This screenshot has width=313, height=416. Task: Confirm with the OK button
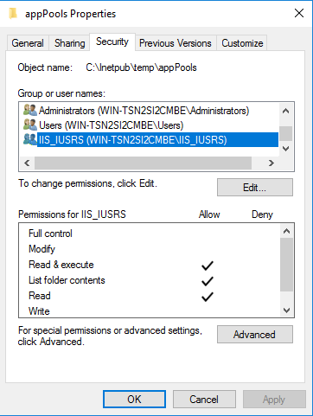click(x=134, y=400)
